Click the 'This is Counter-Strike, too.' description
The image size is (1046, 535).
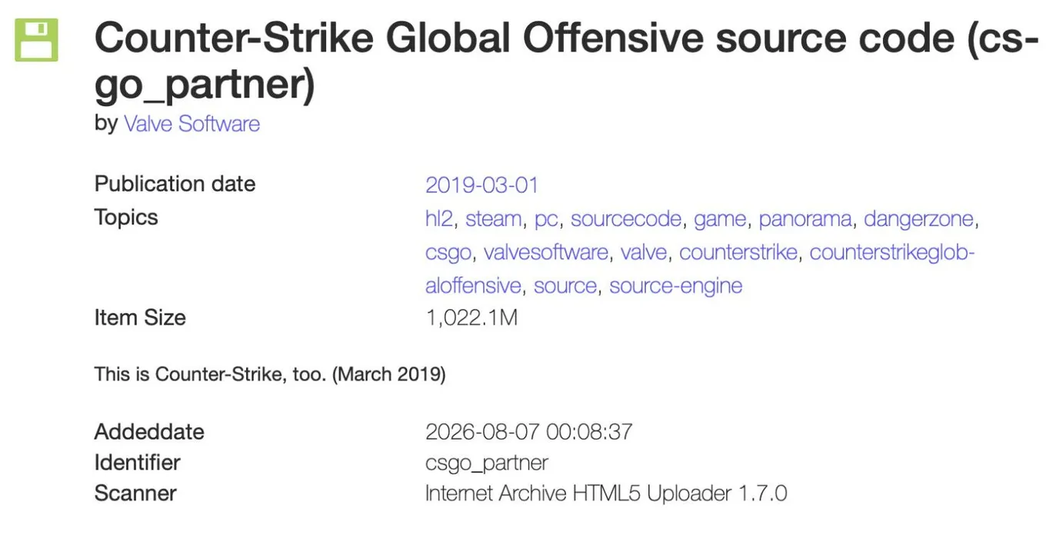(x=270, y=374)
